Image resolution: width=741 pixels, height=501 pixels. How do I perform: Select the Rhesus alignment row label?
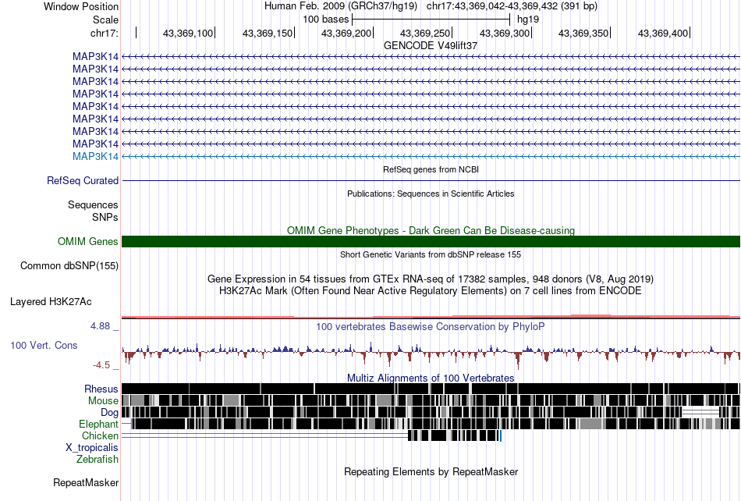[101, 389]
